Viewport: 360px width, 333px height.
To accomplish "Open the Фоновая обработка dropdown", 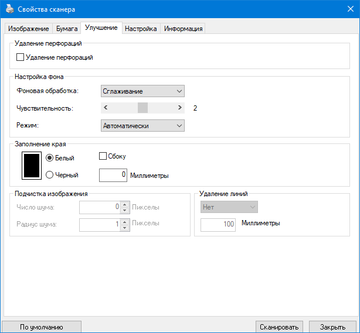I will pyautogui.click(x=142, y=91).
